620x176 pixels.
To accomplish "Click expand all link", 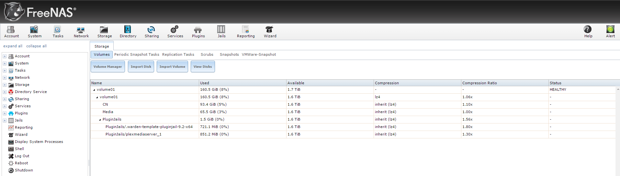I will (x=13, y=46).
